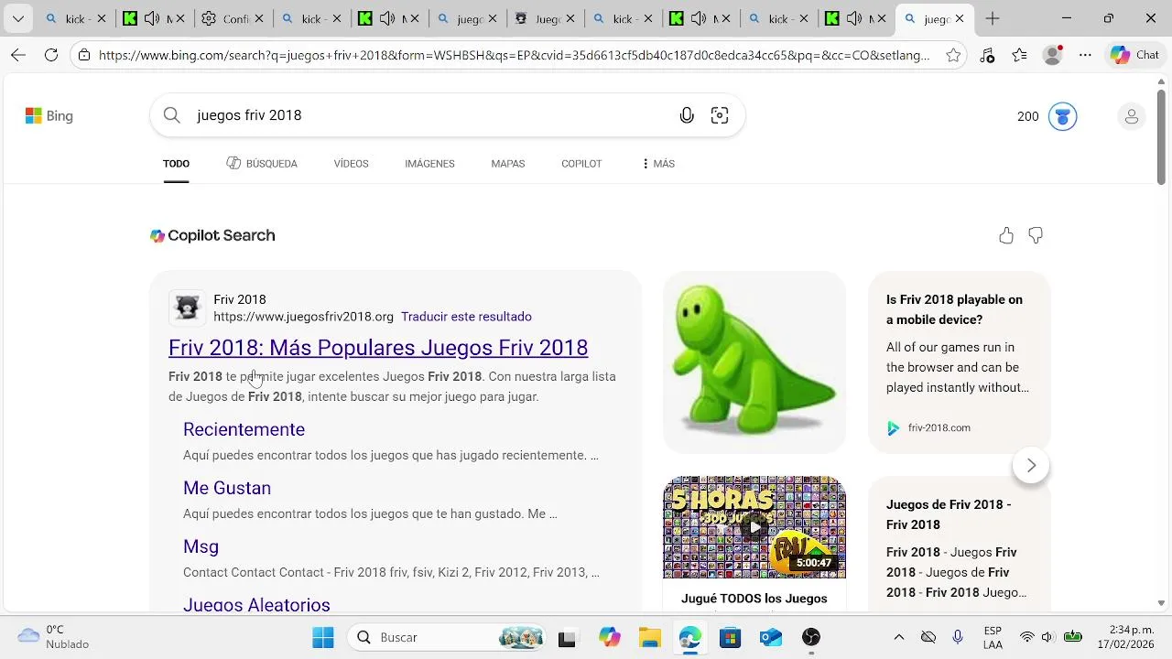
Task: Go back with browser back arrow
Action: point(18,55)
